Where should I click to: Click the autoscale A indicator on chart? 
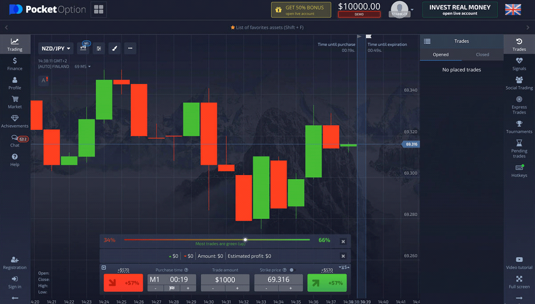coord(43,80)
